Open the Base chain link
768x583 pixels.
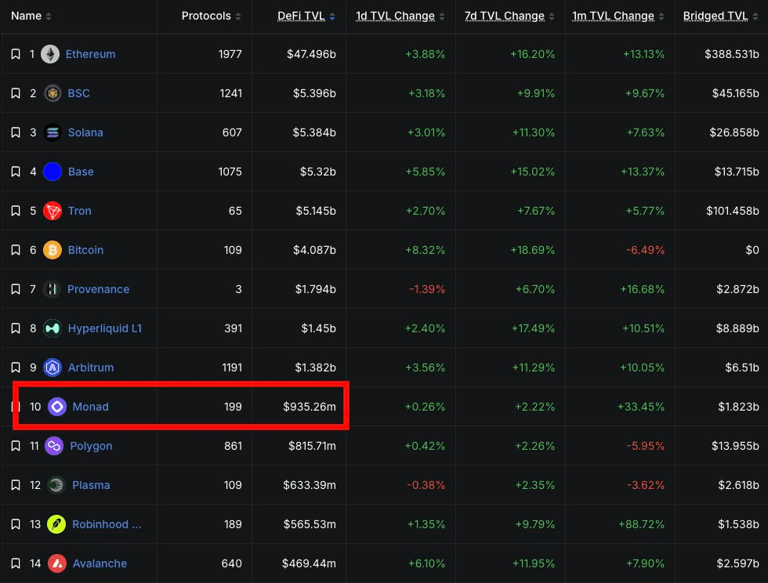[x=81, y=172]
